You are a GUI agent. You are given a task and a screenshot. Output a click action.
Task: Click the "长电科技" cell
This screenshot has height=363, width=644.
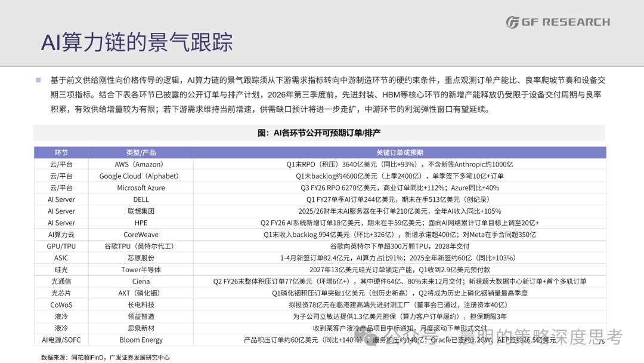(141, 305)
